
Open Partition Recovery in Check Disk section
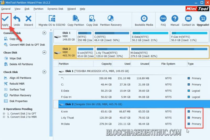[x=20, y=95]
